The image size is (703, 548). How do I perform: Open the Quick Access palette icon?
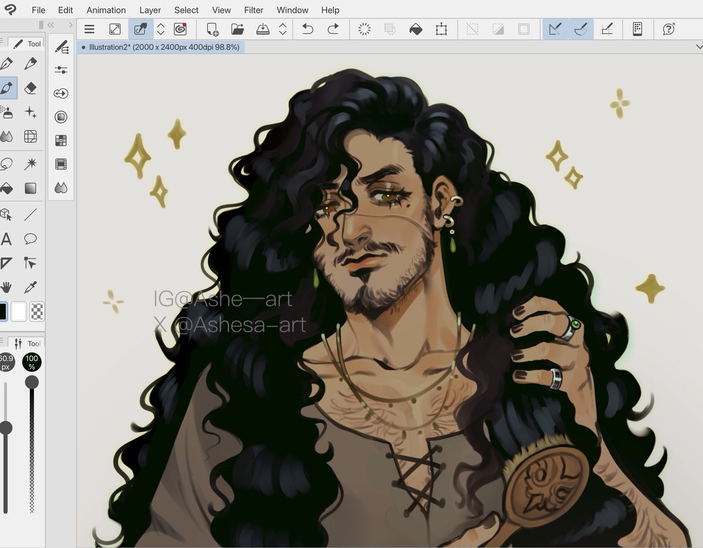click(61, 94)
